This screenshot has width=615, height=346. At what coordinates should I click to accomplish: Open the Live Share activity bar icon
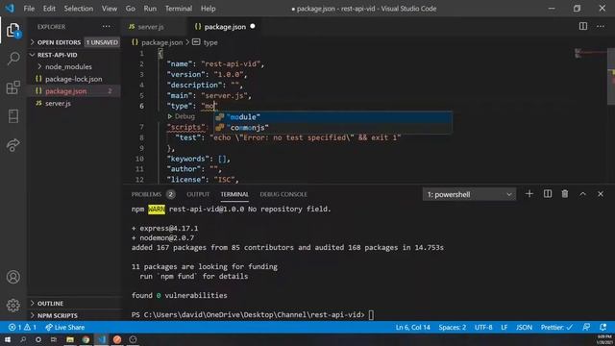12,145
